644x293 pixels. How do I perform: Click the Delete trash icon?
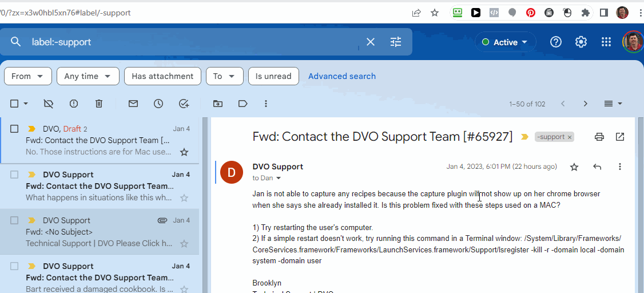point(98,104)
